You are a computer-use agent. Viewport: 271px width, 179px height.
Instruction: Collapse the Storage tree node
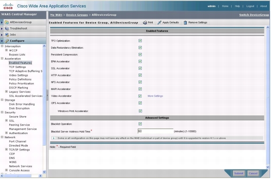tap(2, 100)
